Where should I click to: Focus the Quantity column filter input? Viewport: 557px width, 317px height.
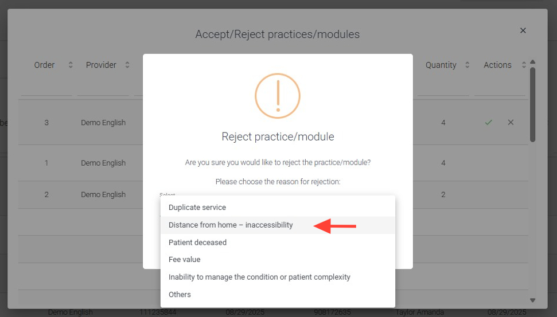[x=443, y=88]
